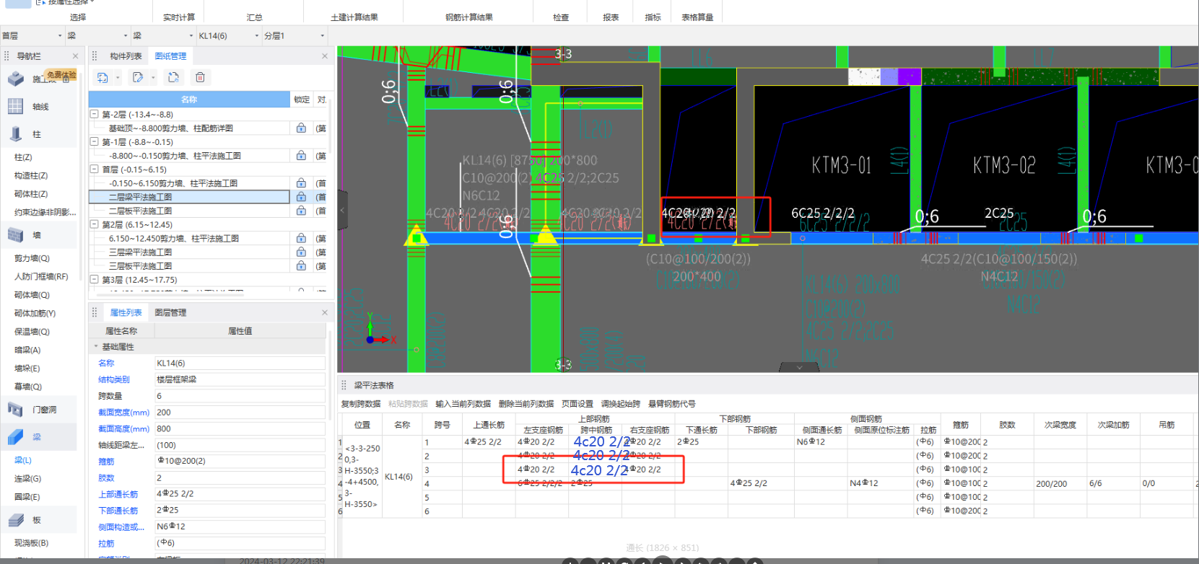
Task: Open the edit drawing dropdown arrow
Action: [x=153, y=78]
